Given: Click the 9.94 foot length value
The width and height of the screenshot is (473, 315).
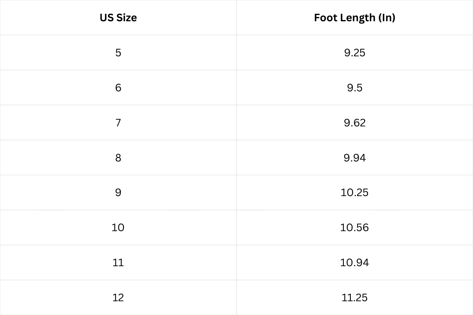Looking at the screenshot, I should pyautogui.click(x=354, y=158).
